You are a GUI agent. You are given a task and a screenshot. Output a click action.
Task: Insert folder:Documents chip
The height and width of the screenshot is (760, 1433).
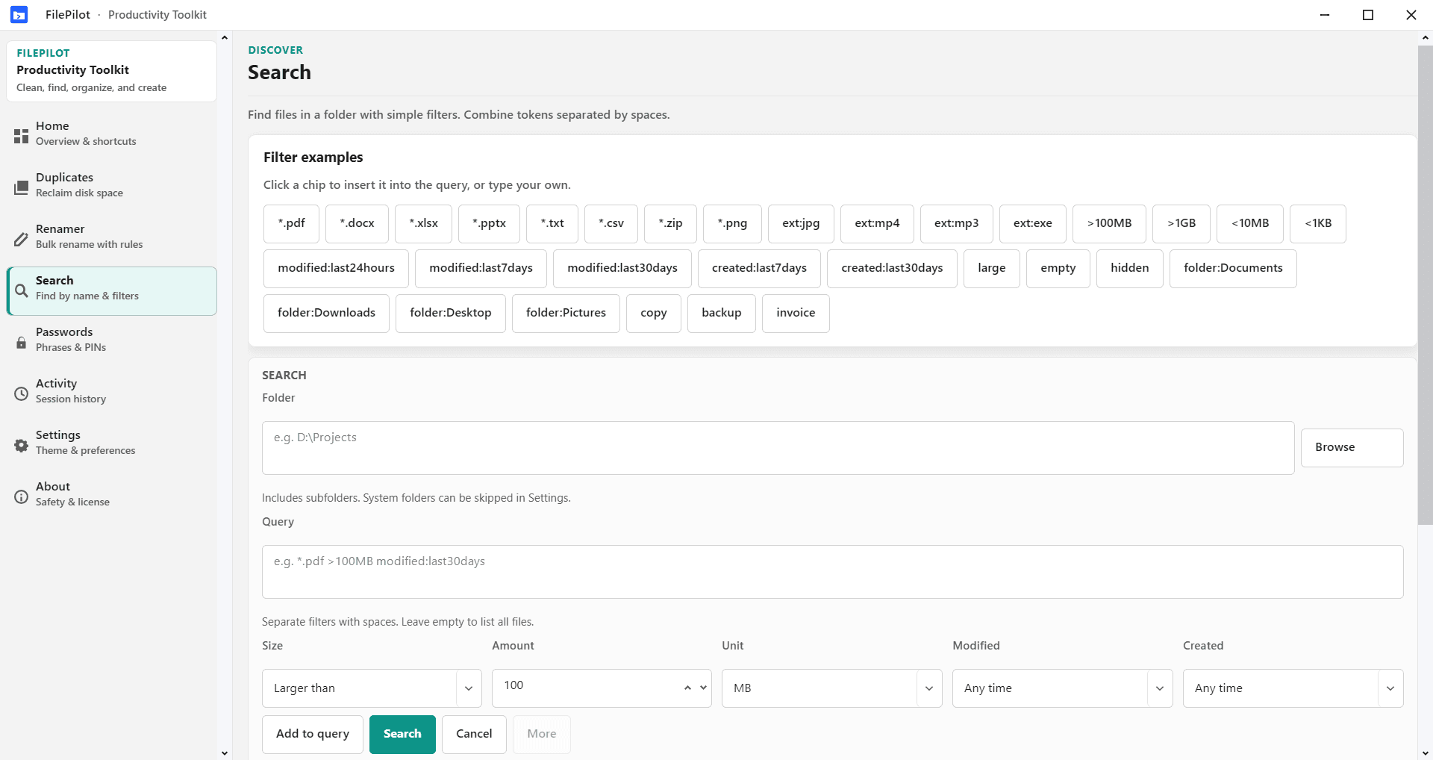click(1233, 268)
